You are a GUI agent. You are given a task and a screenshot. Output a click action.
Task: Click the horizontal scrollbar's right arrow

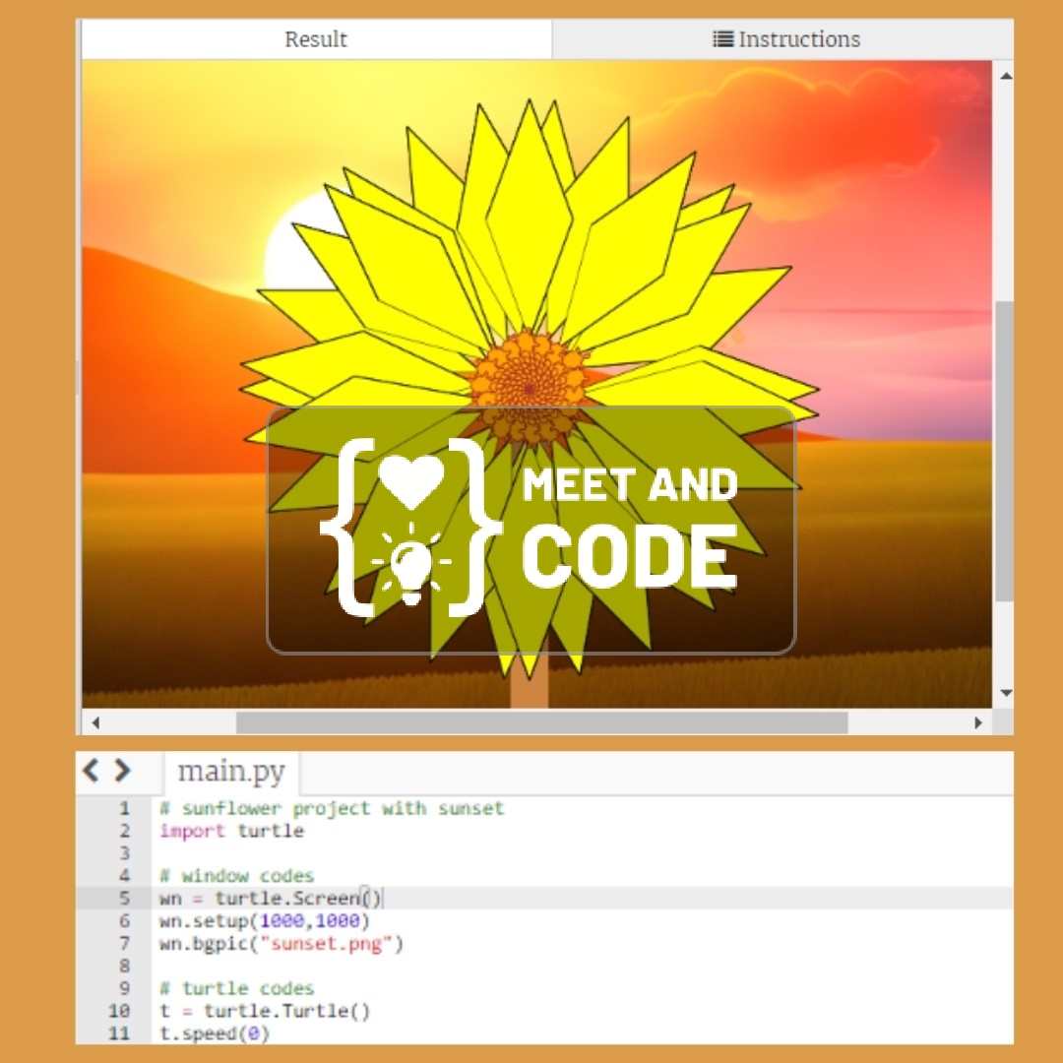pyautogui.click(x=977, y=722)
